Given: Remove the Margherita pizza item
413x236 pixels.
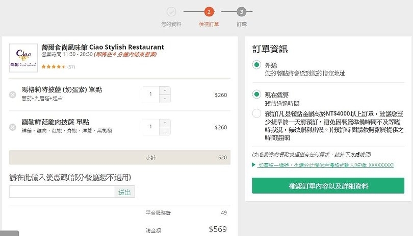Looking at the screenshot, I should coord(13,95).
